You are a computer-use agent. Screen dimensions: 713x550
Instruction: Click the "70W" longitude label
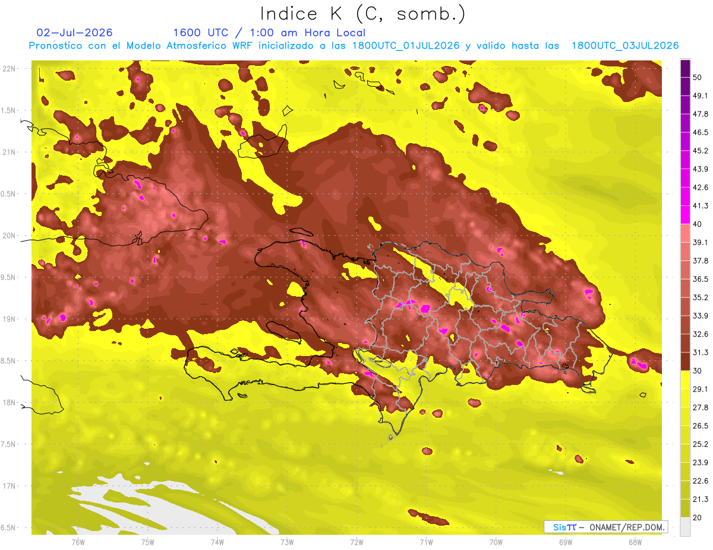496,542
